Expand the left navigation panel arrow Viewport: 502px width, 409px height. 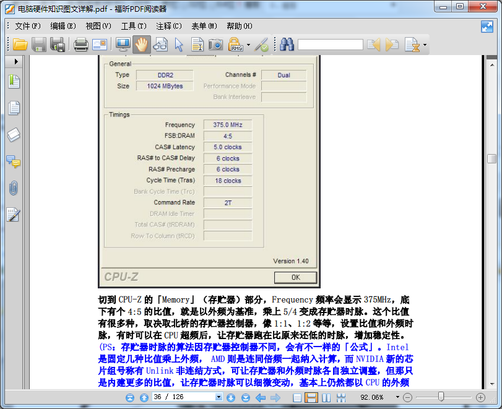click(16, 61)
